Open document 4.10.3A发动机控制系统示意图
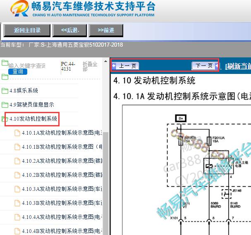The width and height of the screenshot is (251, 235). pyautogui.click(x=62, y=189)
